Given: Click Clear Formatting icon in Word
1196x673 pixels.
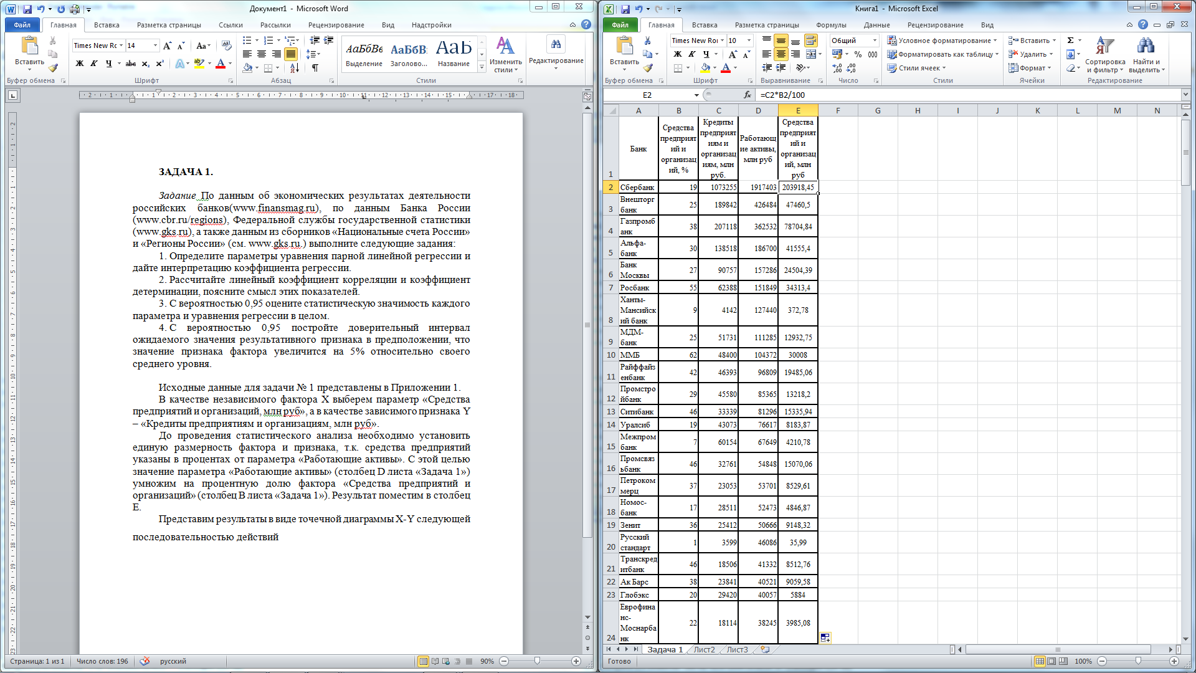Looking at the screenshot, I should [226, 45].
